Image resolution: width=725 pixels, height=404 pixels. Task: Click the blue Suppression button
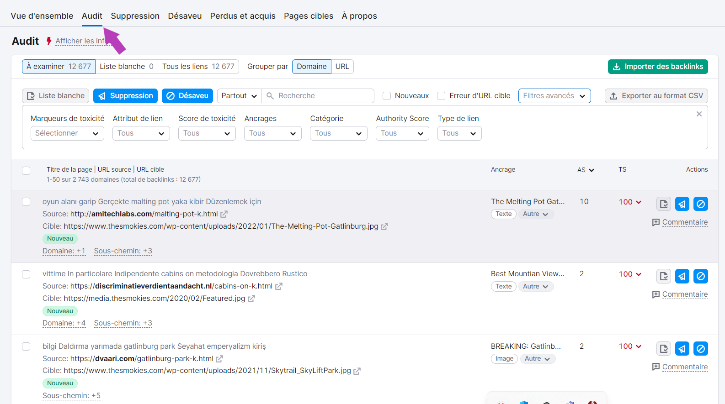pyautogui.click(x=126, y=96)
